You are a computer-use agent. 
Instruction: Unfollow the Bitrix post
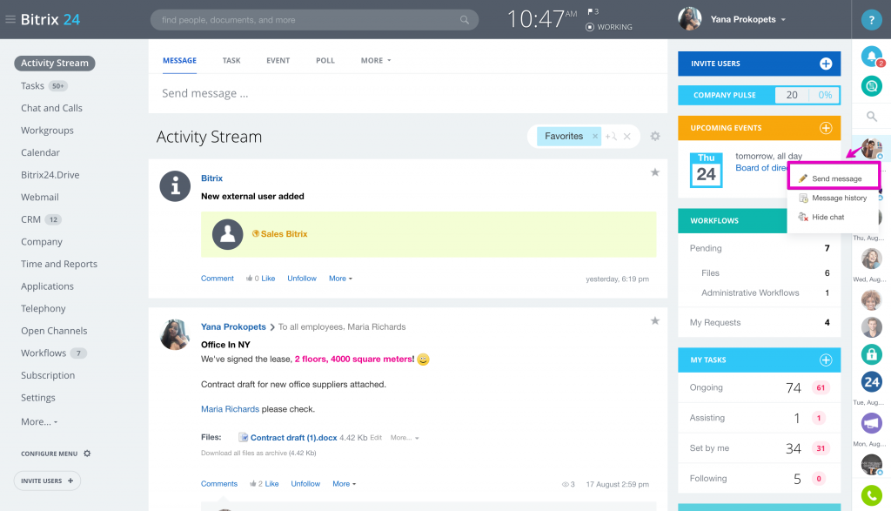pos(302,279)
